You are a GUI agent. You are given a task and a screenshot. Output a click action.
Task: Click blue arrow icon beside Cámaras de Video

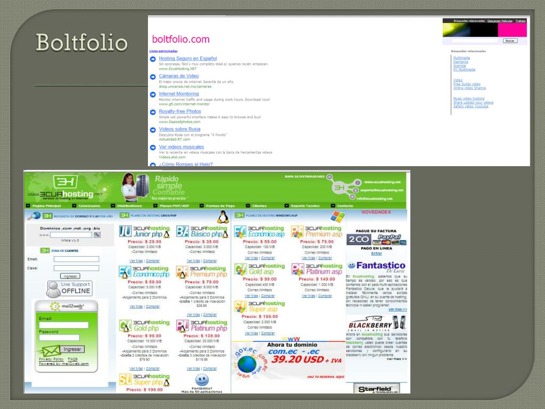coord(153,77)
